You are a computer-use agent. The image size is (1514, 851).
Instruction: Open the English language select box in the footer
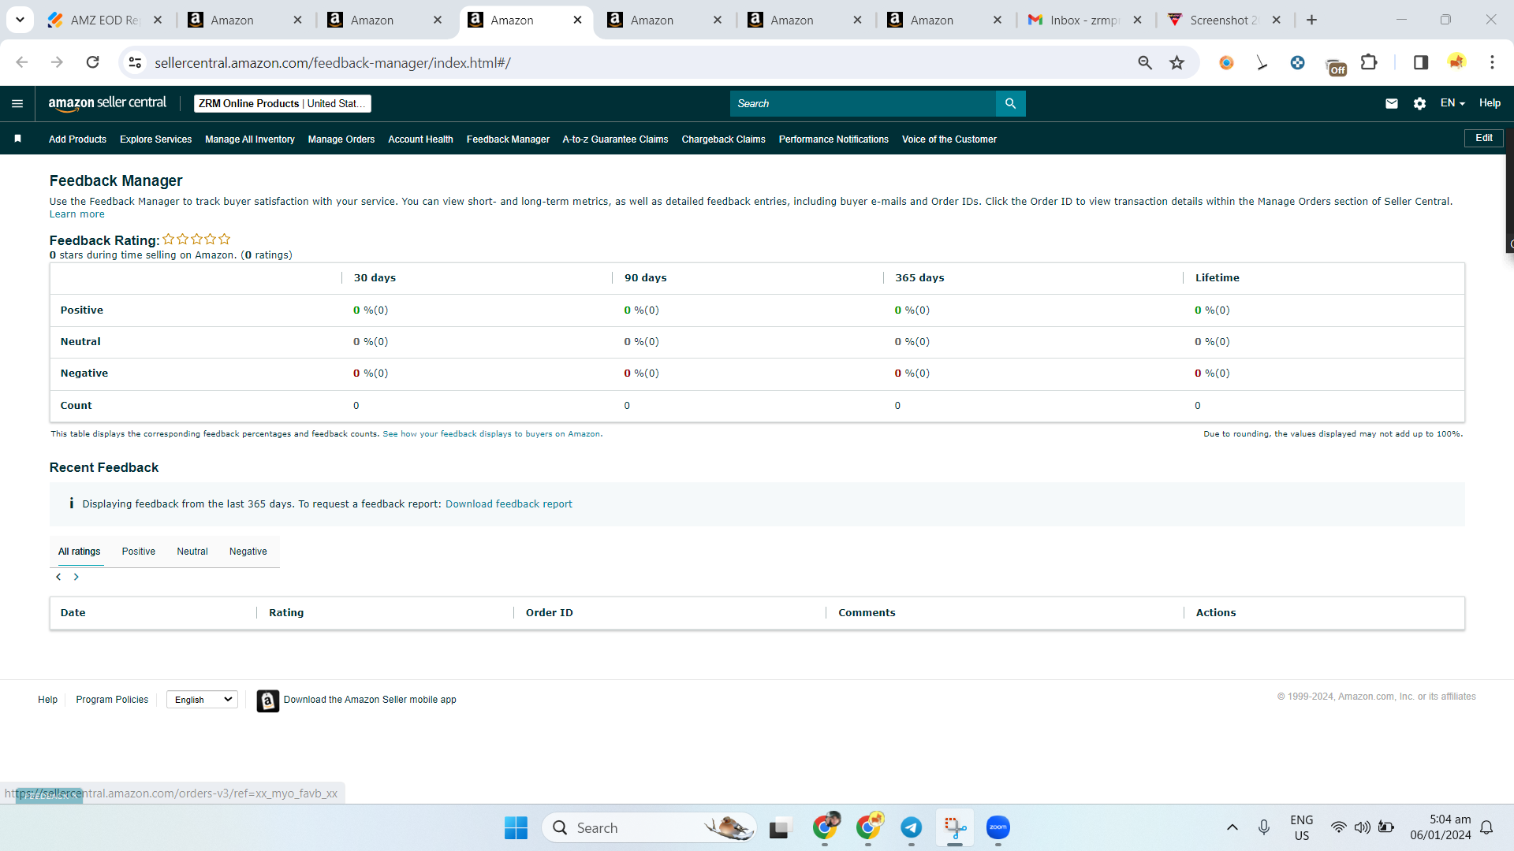(202, 700)
